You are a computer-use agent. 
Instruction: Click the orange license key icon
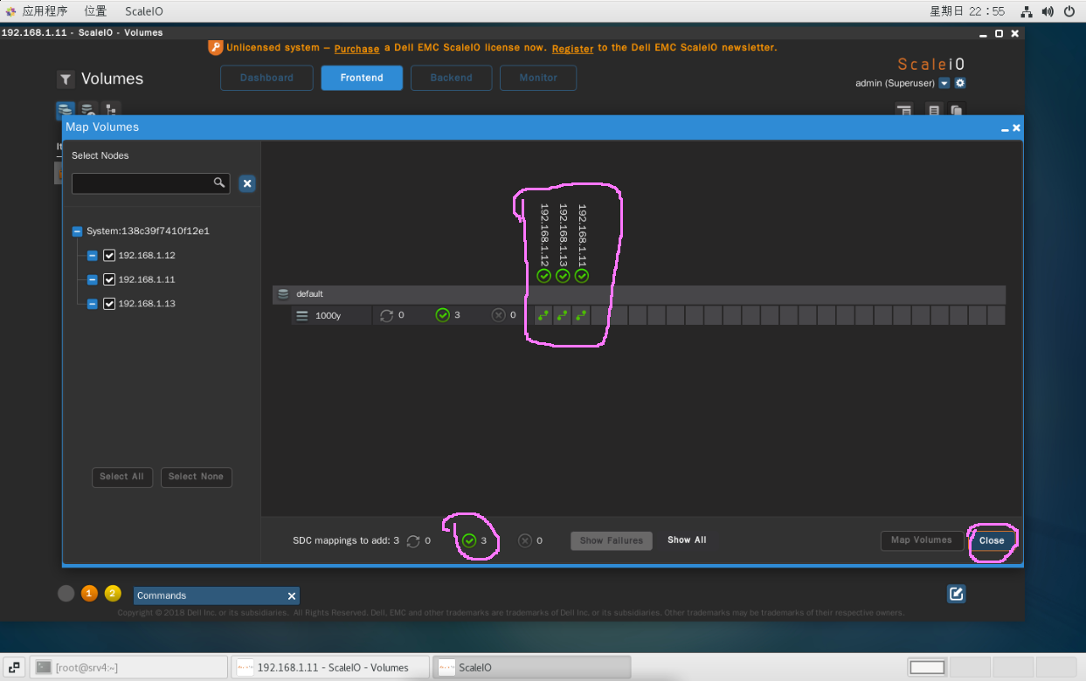(215, 47)
